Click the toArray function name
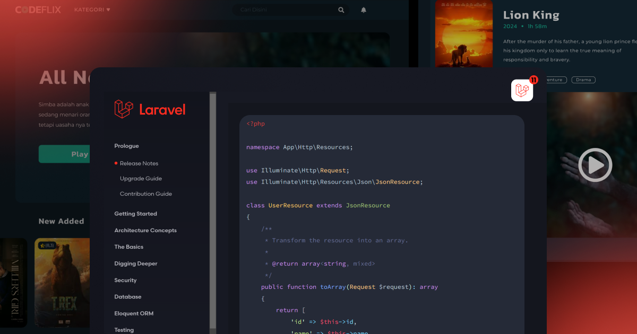The height and width of the screenshot is (334, 637). (333, 287)
